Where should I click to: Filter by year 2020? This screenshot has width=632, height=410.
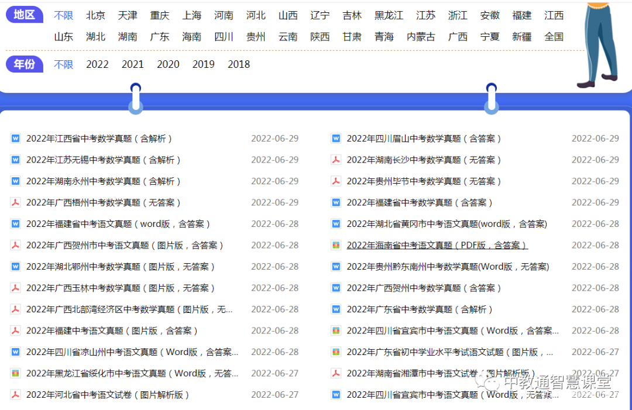[x=168, y=64]
